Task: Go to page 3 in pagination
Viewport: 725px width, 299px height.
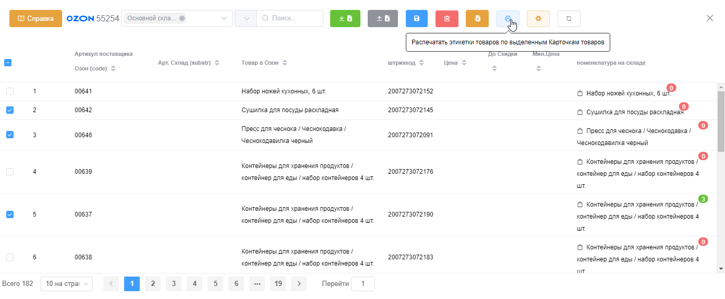Action: tap(174, 284)
